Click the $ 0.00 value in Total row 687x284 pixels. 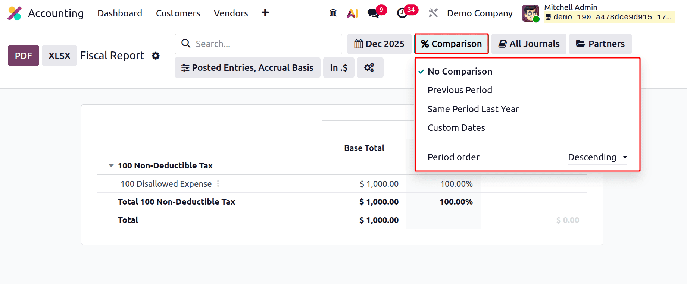[x=568, y=220]
